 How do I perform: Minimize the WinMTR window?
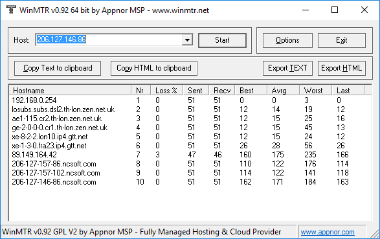[306, 10]
